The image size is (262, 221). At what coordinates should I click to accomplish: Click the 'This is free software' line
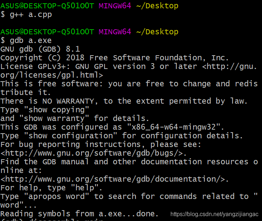click(129, 84)
